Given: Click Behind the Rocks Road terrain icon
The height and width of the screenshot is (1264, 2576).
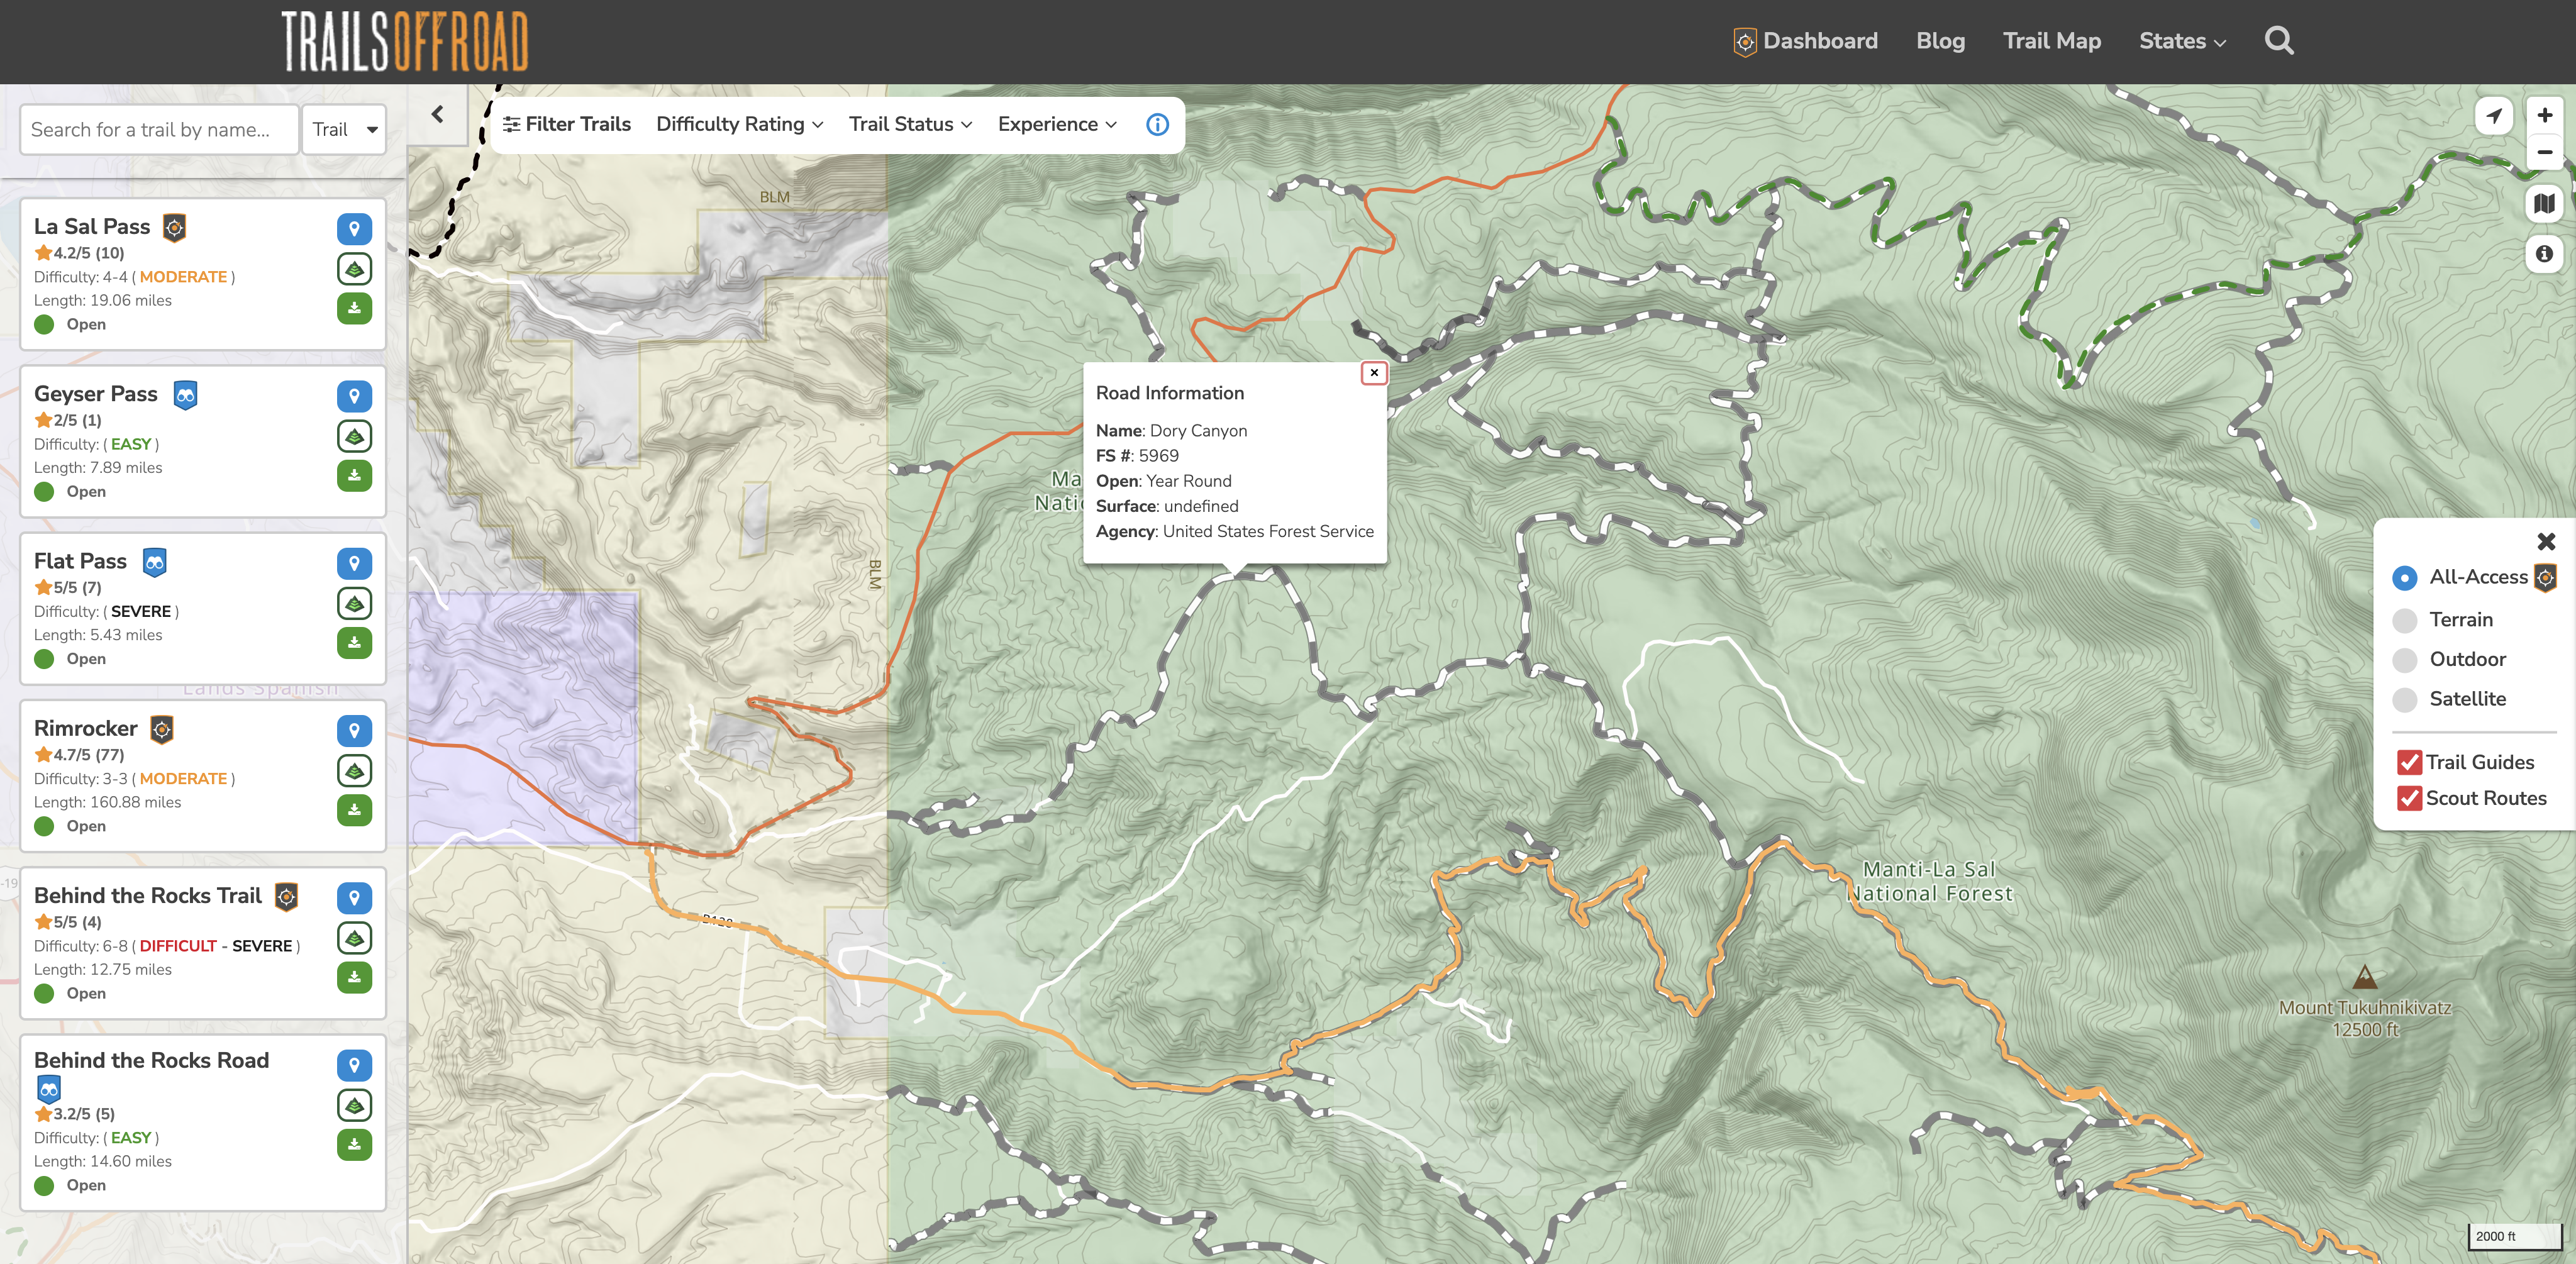Looking at the screenshot, I should click(354, 1105).
